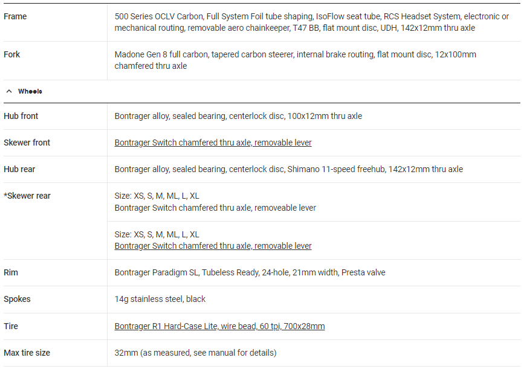This screenshot has height=369, width=524.
Task: Select the Spokes row label
Action: pyautogui.click(x=17, y=299)
